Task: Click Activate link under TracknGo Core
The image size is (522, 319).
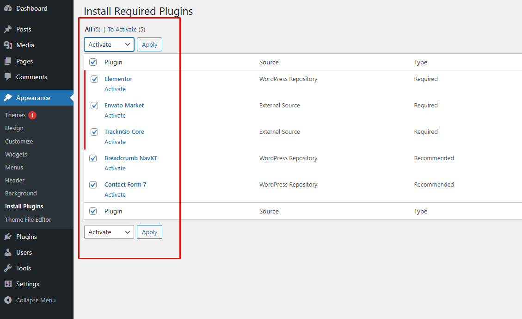Action: tap(115, 142)
